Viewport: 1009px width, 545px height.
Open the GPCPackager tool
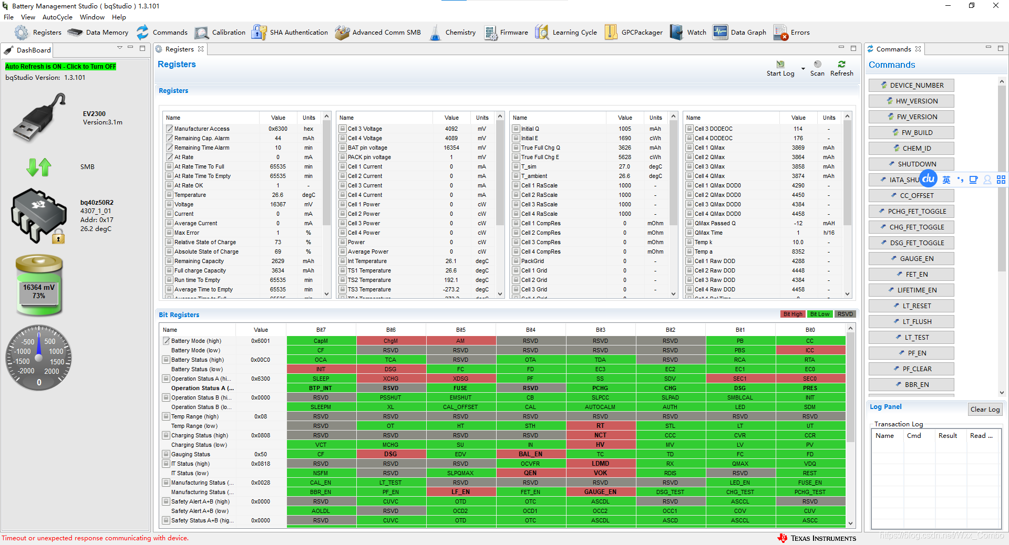[634, 33]
